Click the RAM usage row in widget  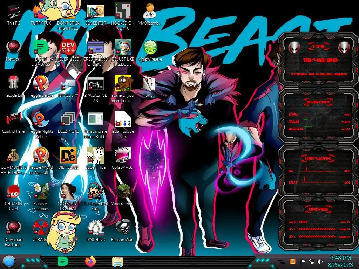click(x=319, y=122)
